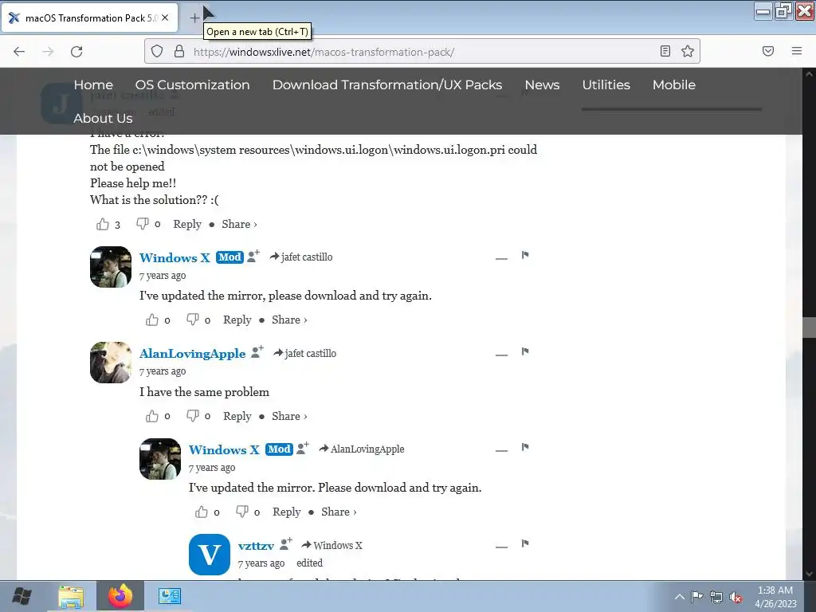Image resolution: width=816 pixels, height=612 pixels.
Task: Click the address bar URL field
Action: [x=422, y=52]
